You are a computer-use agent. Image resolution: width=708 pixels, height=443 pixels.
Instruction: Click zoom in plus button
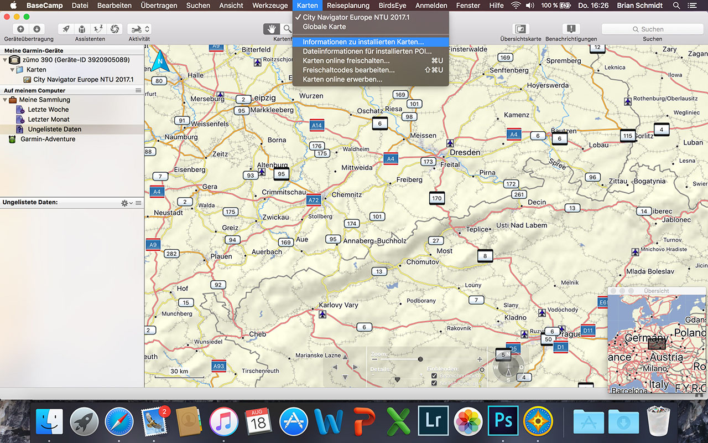tap(480, 359)
